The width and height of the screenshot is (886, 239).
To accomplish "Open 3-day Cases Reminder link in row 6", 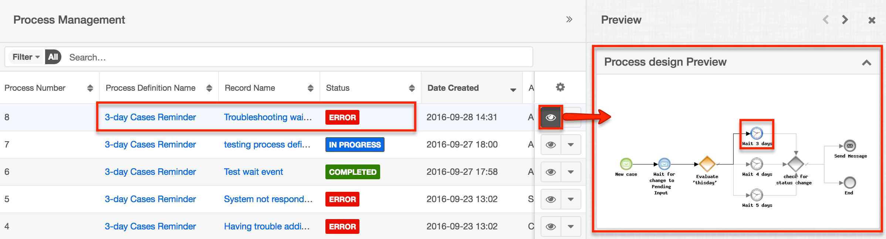I will coord(150,172).
